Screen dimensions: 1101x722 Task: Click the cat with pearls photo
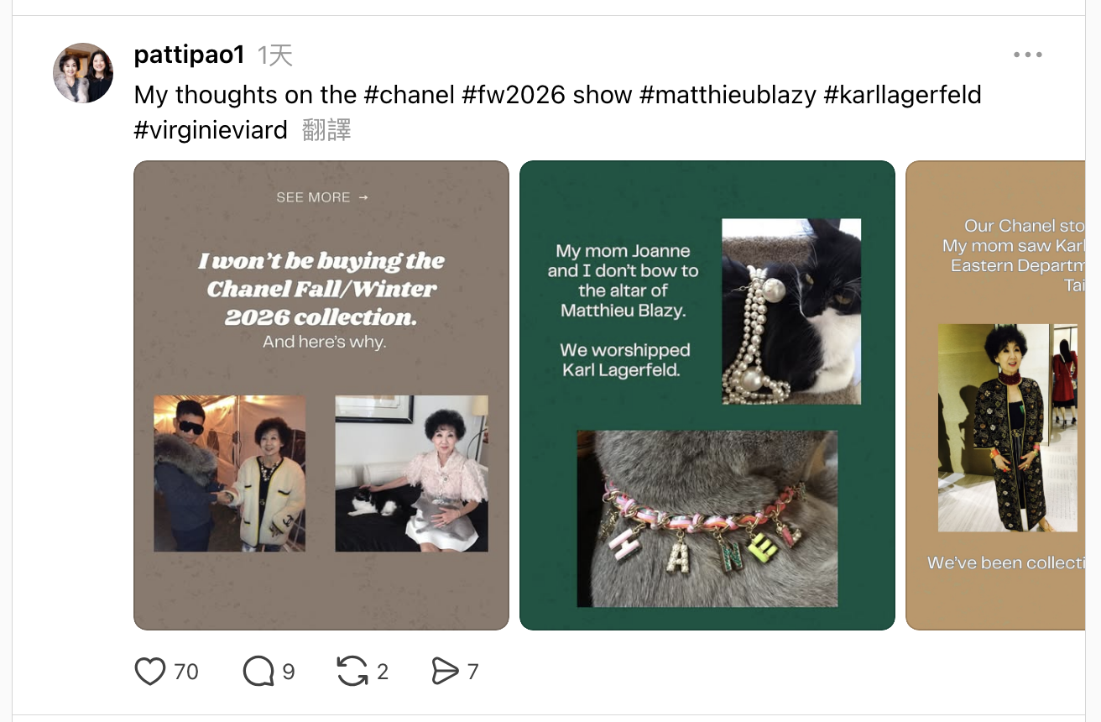point(791,311)
